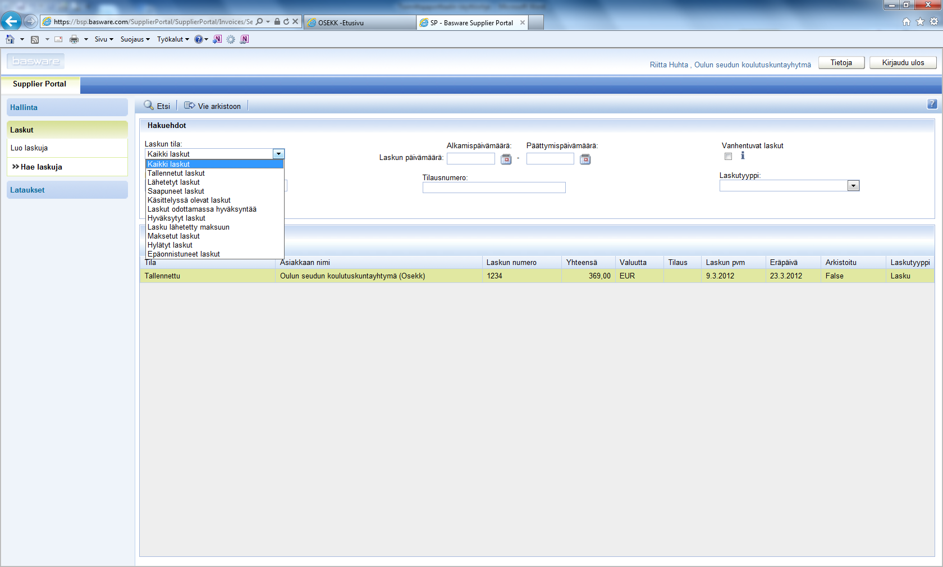Open the Hallinta sidebar section
The image size is (943, 567).
tap(67, 107)
